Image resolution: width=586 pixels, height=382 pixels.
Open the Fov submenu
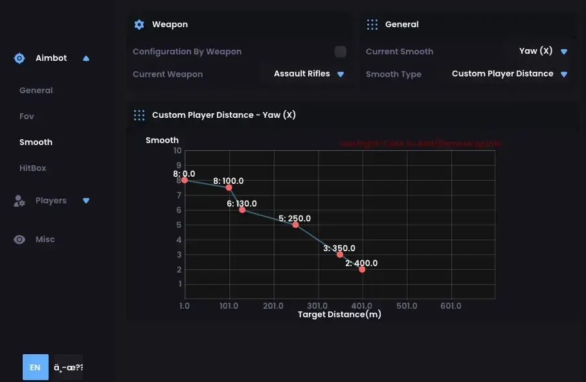(27, 117)
